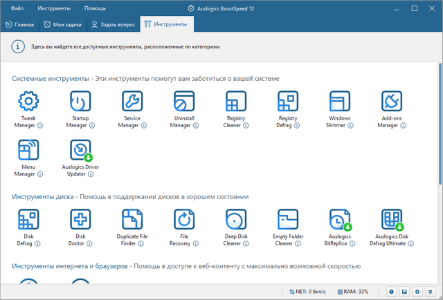443x300 pixels.
Task: Switch to the Мои задачи tab
Action: pyautogui.click(x=63, y=25)
